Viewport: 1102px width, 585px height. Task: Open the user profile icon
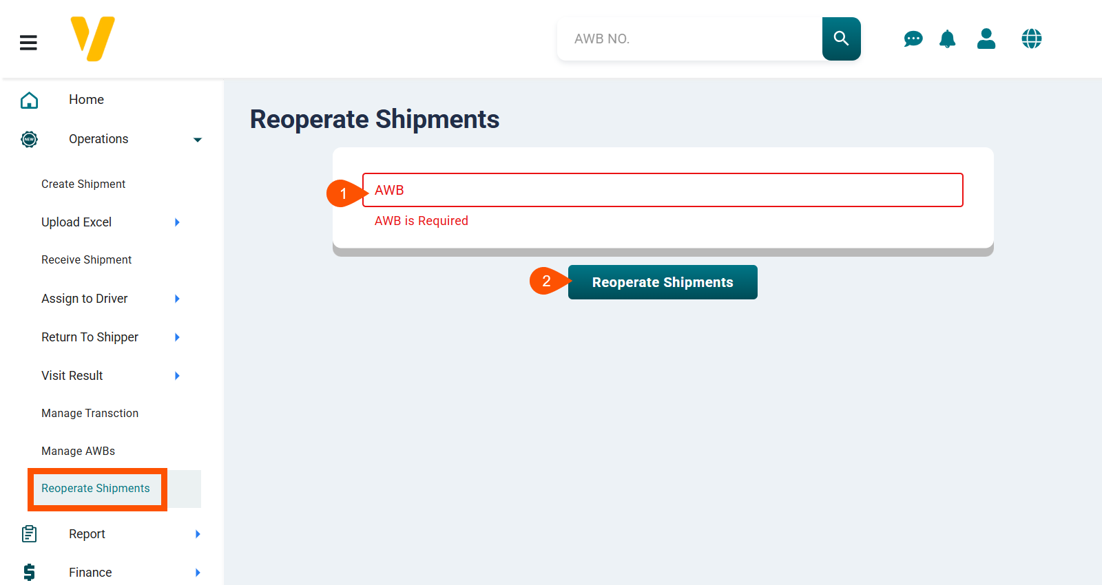click(986, 39)
